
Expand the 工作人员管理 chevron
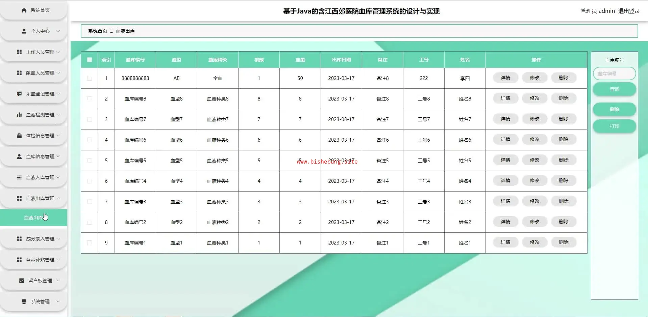coord(58,52)
